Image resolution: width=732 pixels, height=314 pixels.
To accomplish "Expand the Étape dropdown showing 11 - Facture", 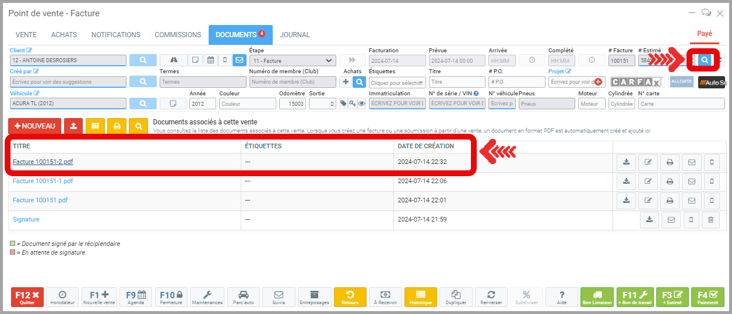I will [293, 60].
